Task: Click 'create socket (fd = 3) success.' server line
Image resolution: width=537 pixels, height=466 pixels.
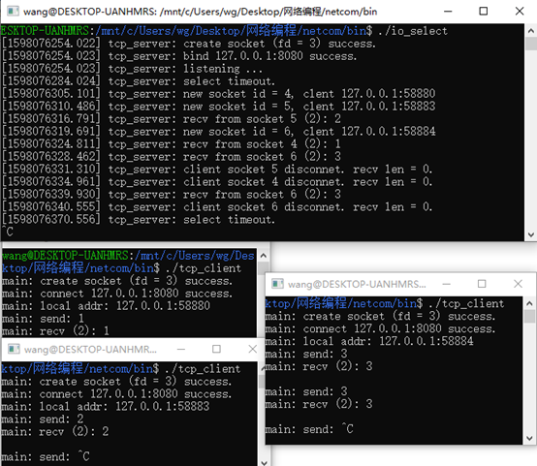Action: click(189, 44)
